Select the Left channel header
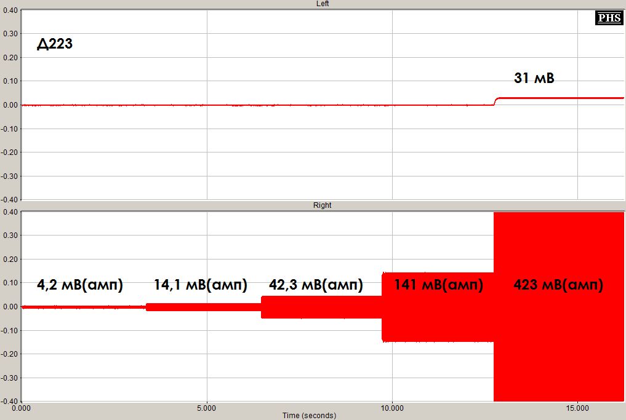Screen dimensions: 626x420 point(323,4)
